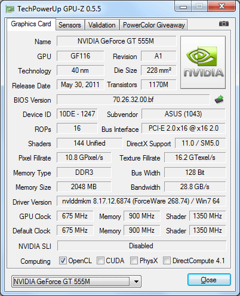This screenshot has width=240, height=296.
Task: Toggle the OpenCL checkbox
Action: pyautogui.click(x=63, y=260)
